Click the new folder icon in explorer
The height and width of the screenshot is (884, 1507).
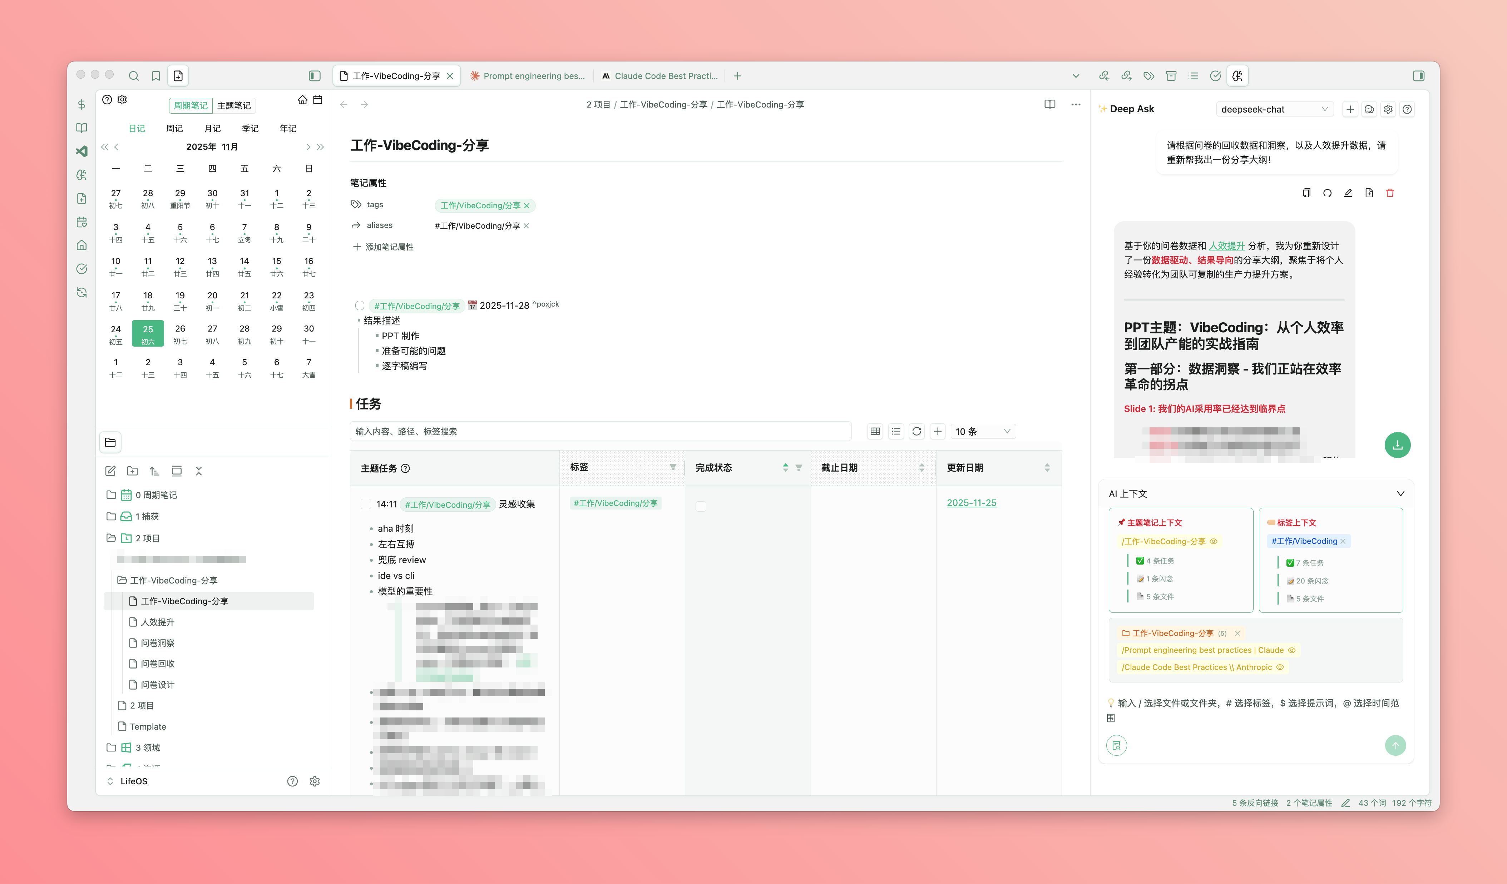coord(132,471)
